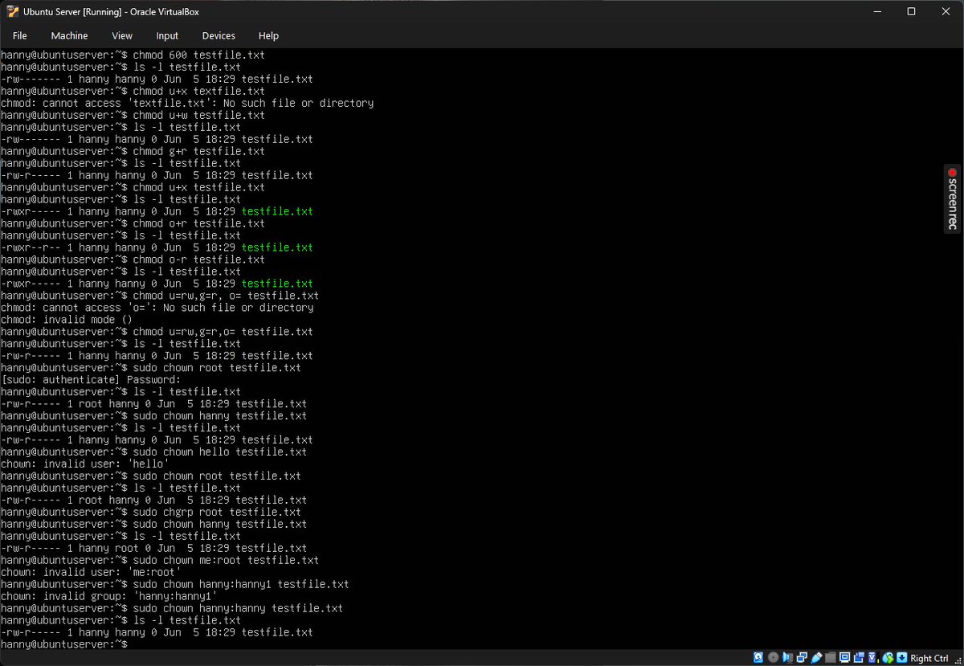This screenshot has height=666, width=964.
Task: Click the window title 'Ubuntu Server [Running] - Oracle VirtualBox'
Action: pos(112,12)
